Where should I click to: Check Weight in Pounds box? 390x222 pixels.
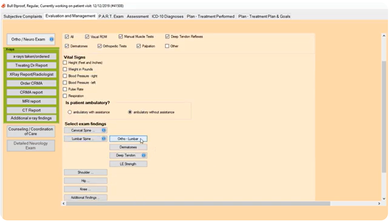pyautogui.click(x=65, y=69)
